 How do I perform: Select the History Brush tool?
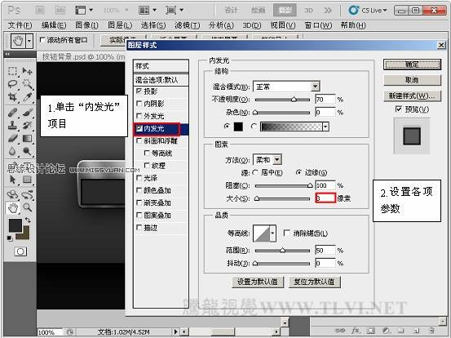tap(28, 125)
